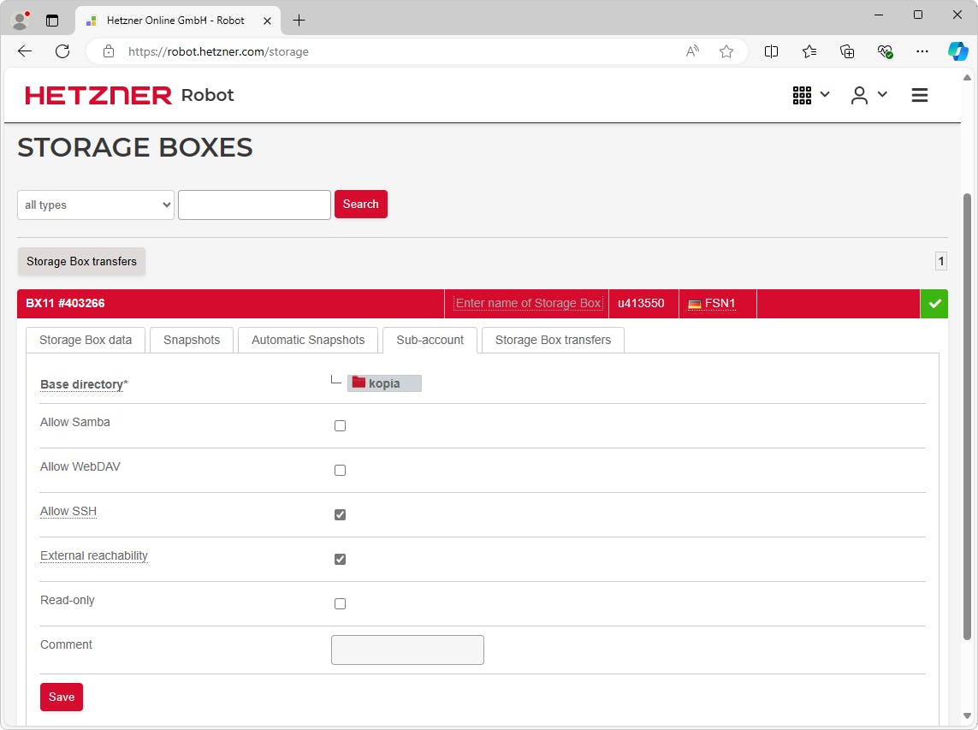Click the address bar URL
Screen dimensions: 978x730
(x=218, y=52)
